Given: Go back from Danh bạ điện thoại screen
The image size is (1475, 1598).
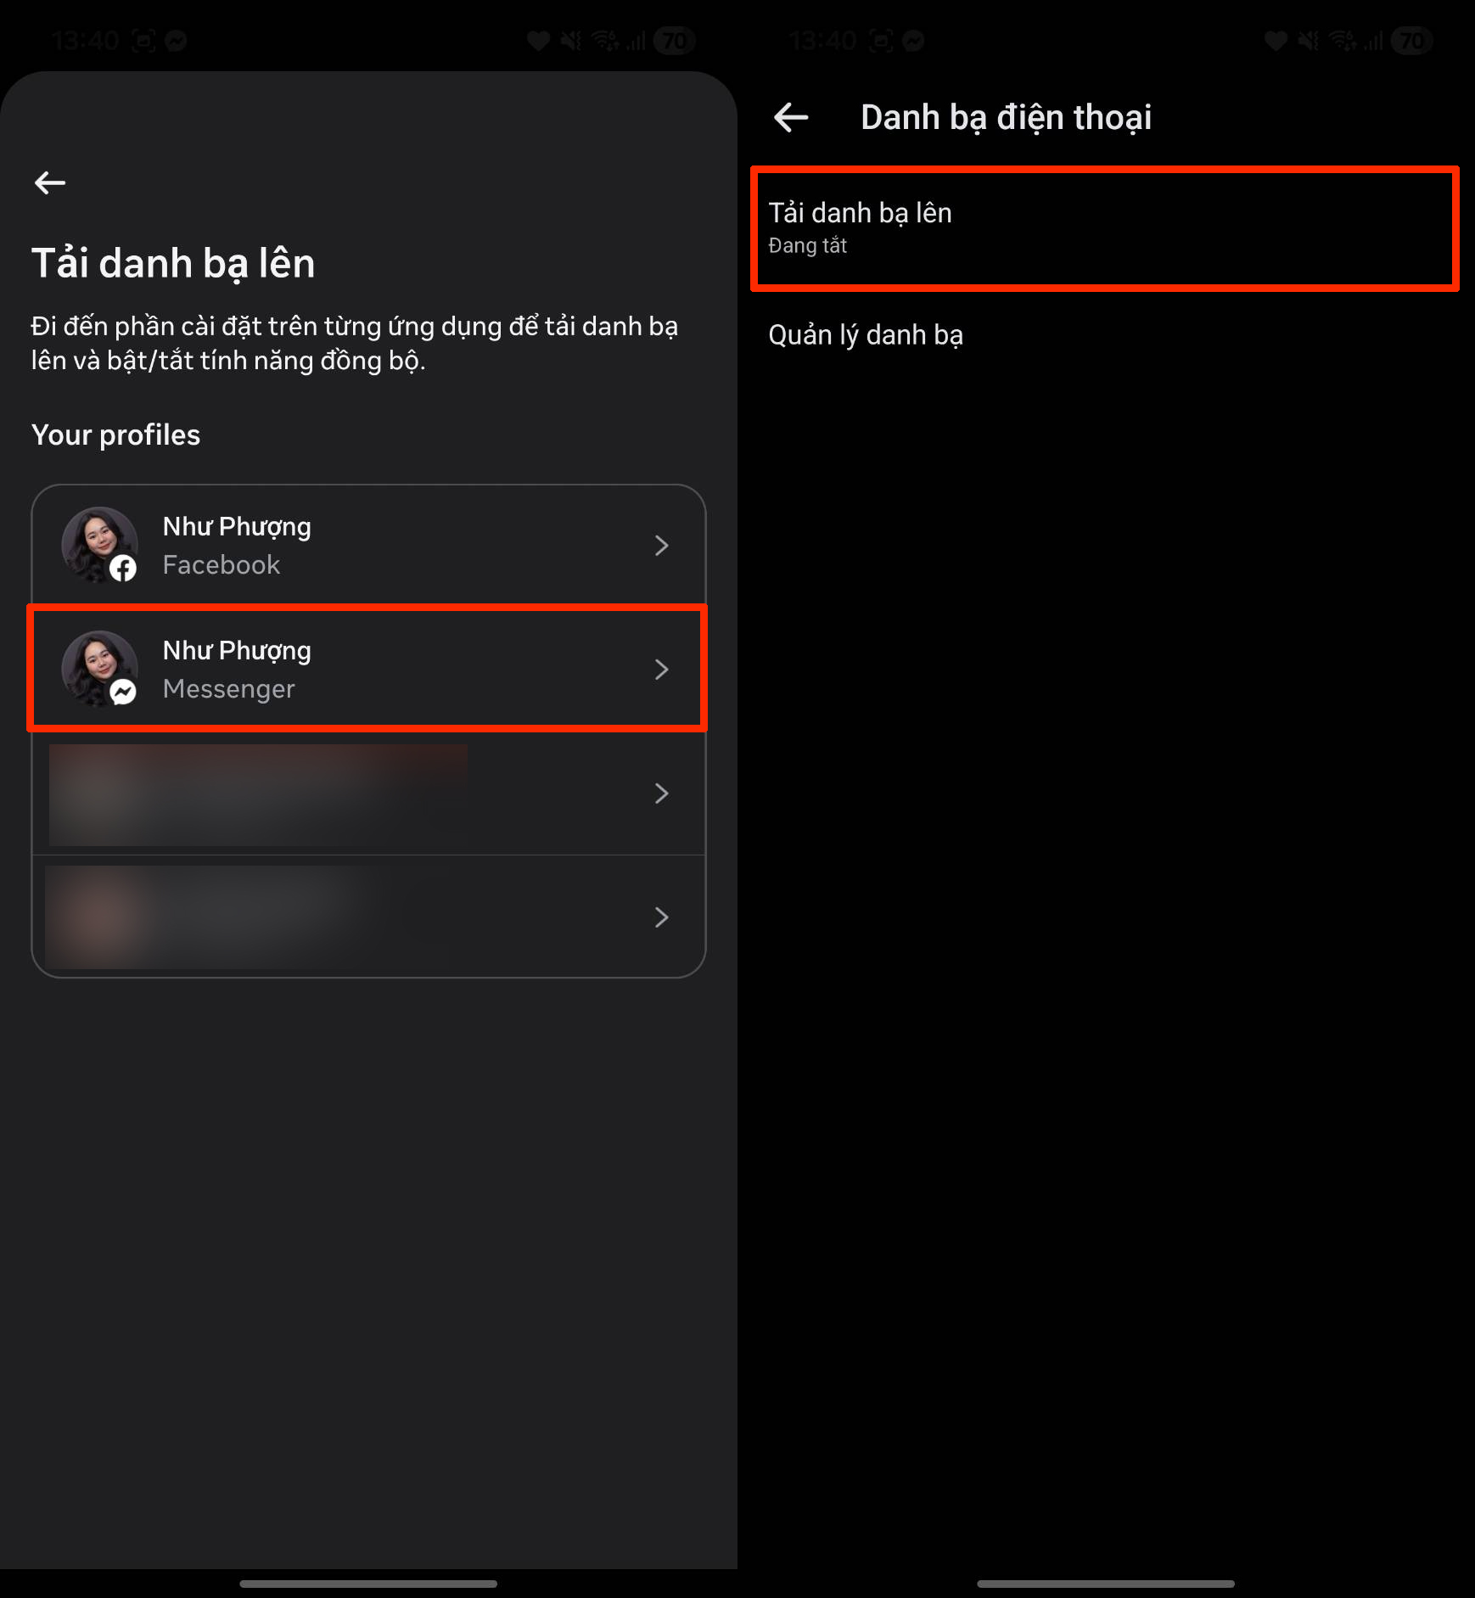Looking at the screenshot, I should (791, 117).
